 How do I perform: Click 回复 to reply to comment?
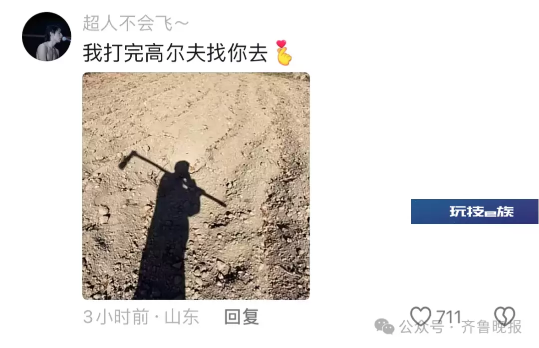click(x=242, y=317)
